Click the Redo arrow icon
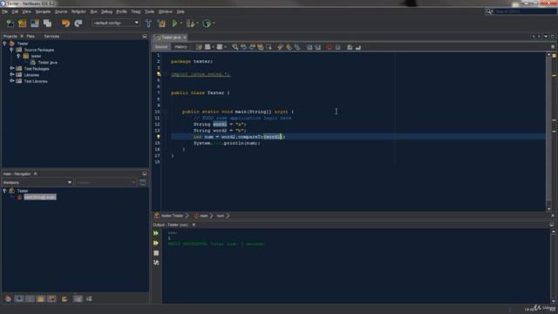Screen dimensions: 558x314 (78, 24)
